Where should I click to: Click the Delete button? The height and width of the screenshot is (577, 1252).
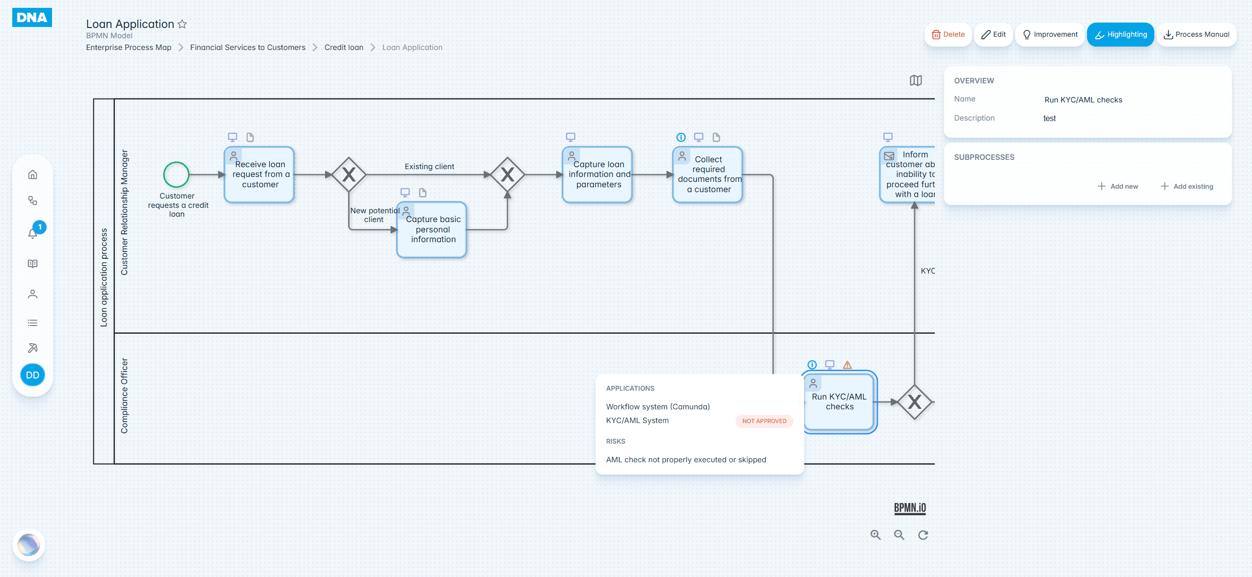(948, 34)
